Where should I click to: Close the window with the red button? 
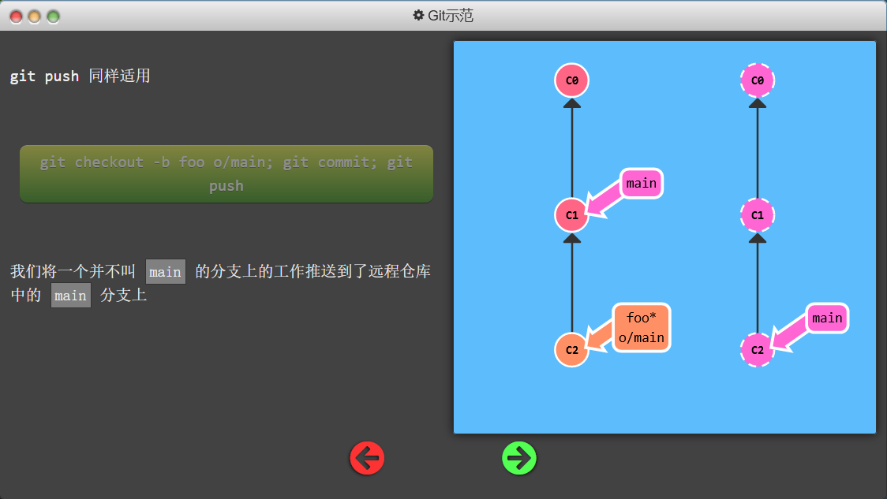[15, 16]
